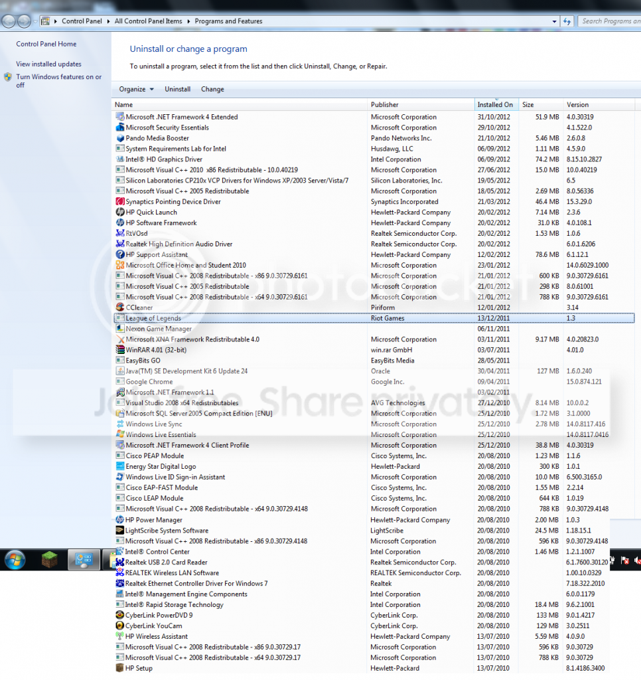Viewport: 641px width, 680px height.
Task: Click the HP Support Assistant icon
Action: (120, 254)
